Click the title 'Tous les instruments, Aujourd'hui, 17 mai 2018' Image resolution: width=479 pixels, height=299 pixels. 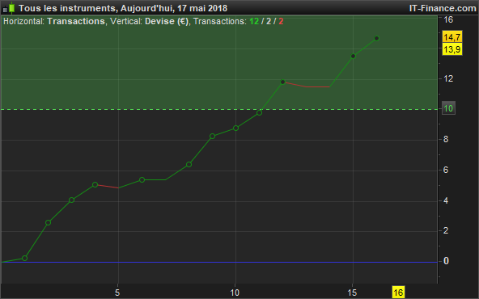pos(123,8)
